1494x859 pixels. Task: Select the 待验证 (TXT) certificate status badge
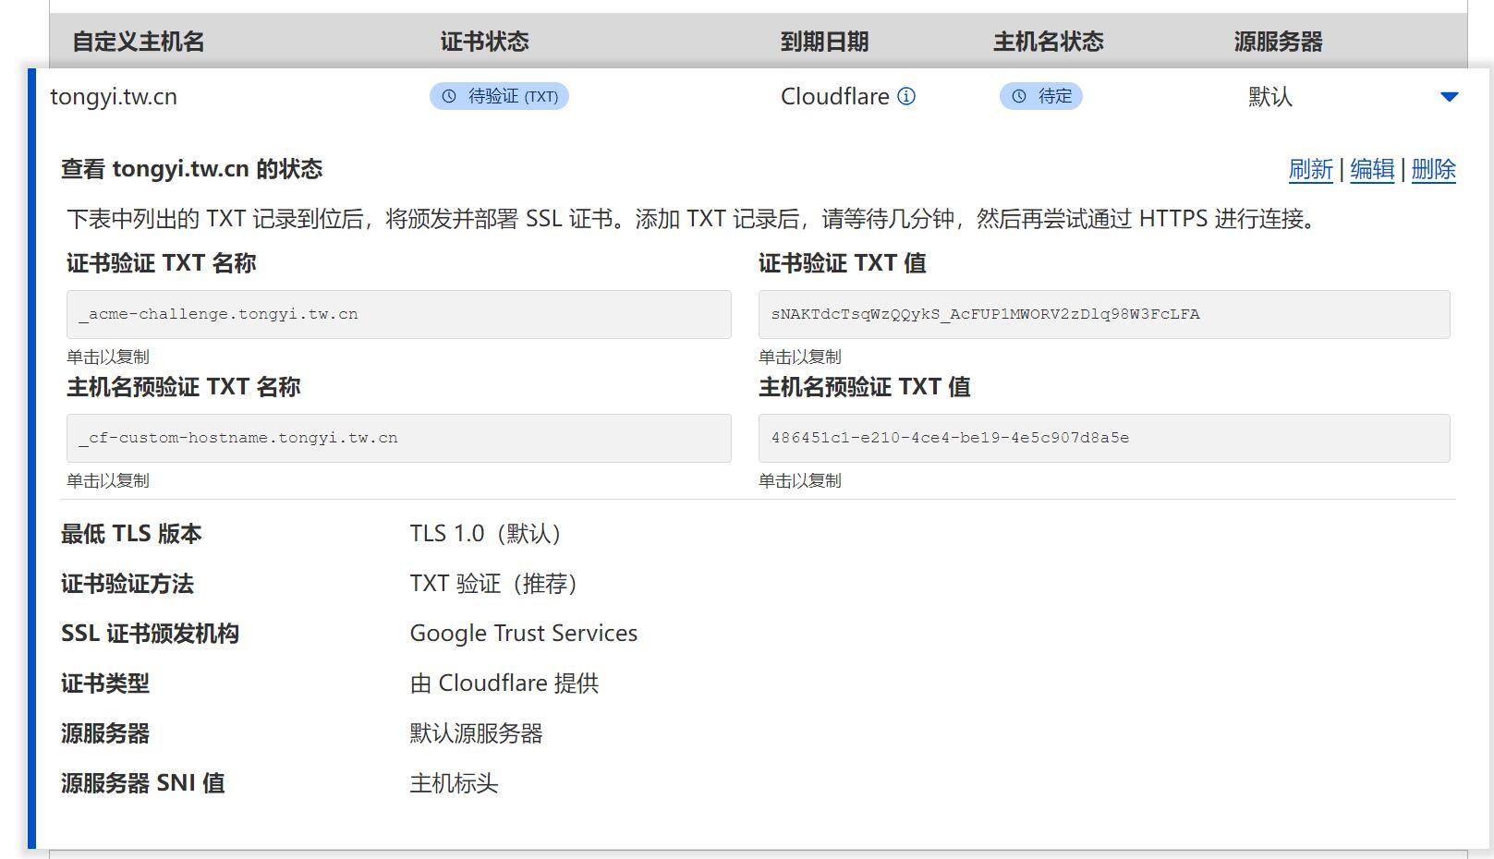[499, 95]
